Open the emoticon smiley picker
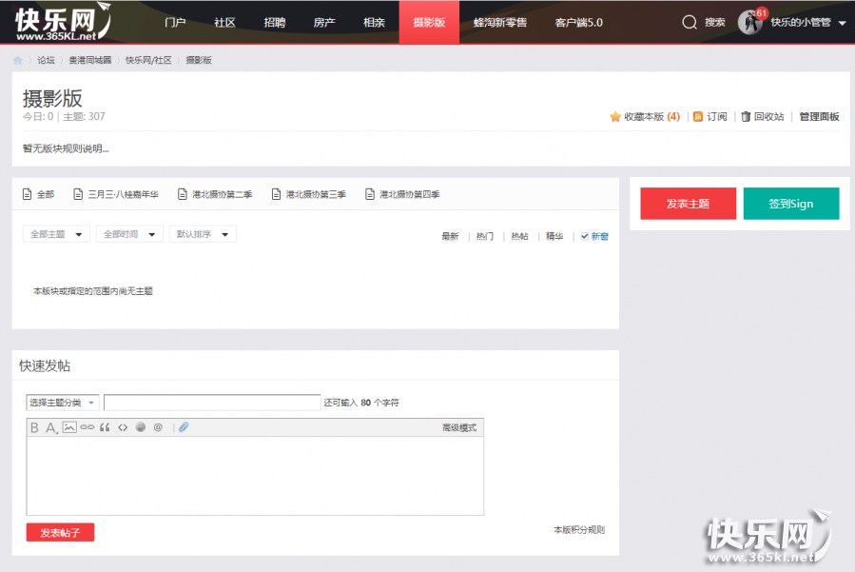Screen dimensions: 855x572 141,427
